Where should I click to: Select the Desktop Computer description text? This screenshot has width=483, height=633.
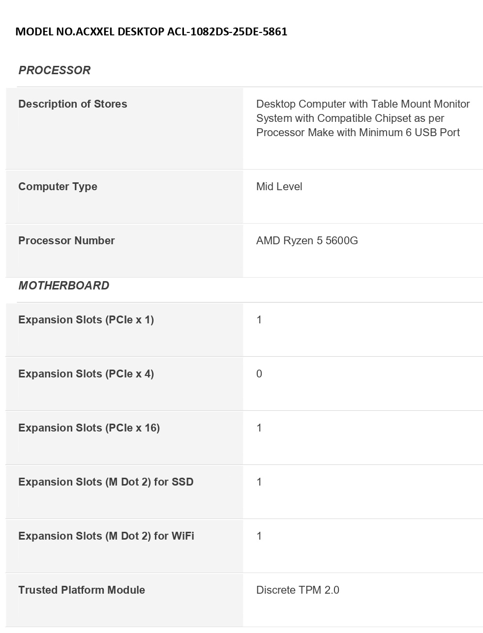click(x=362, y=118)
